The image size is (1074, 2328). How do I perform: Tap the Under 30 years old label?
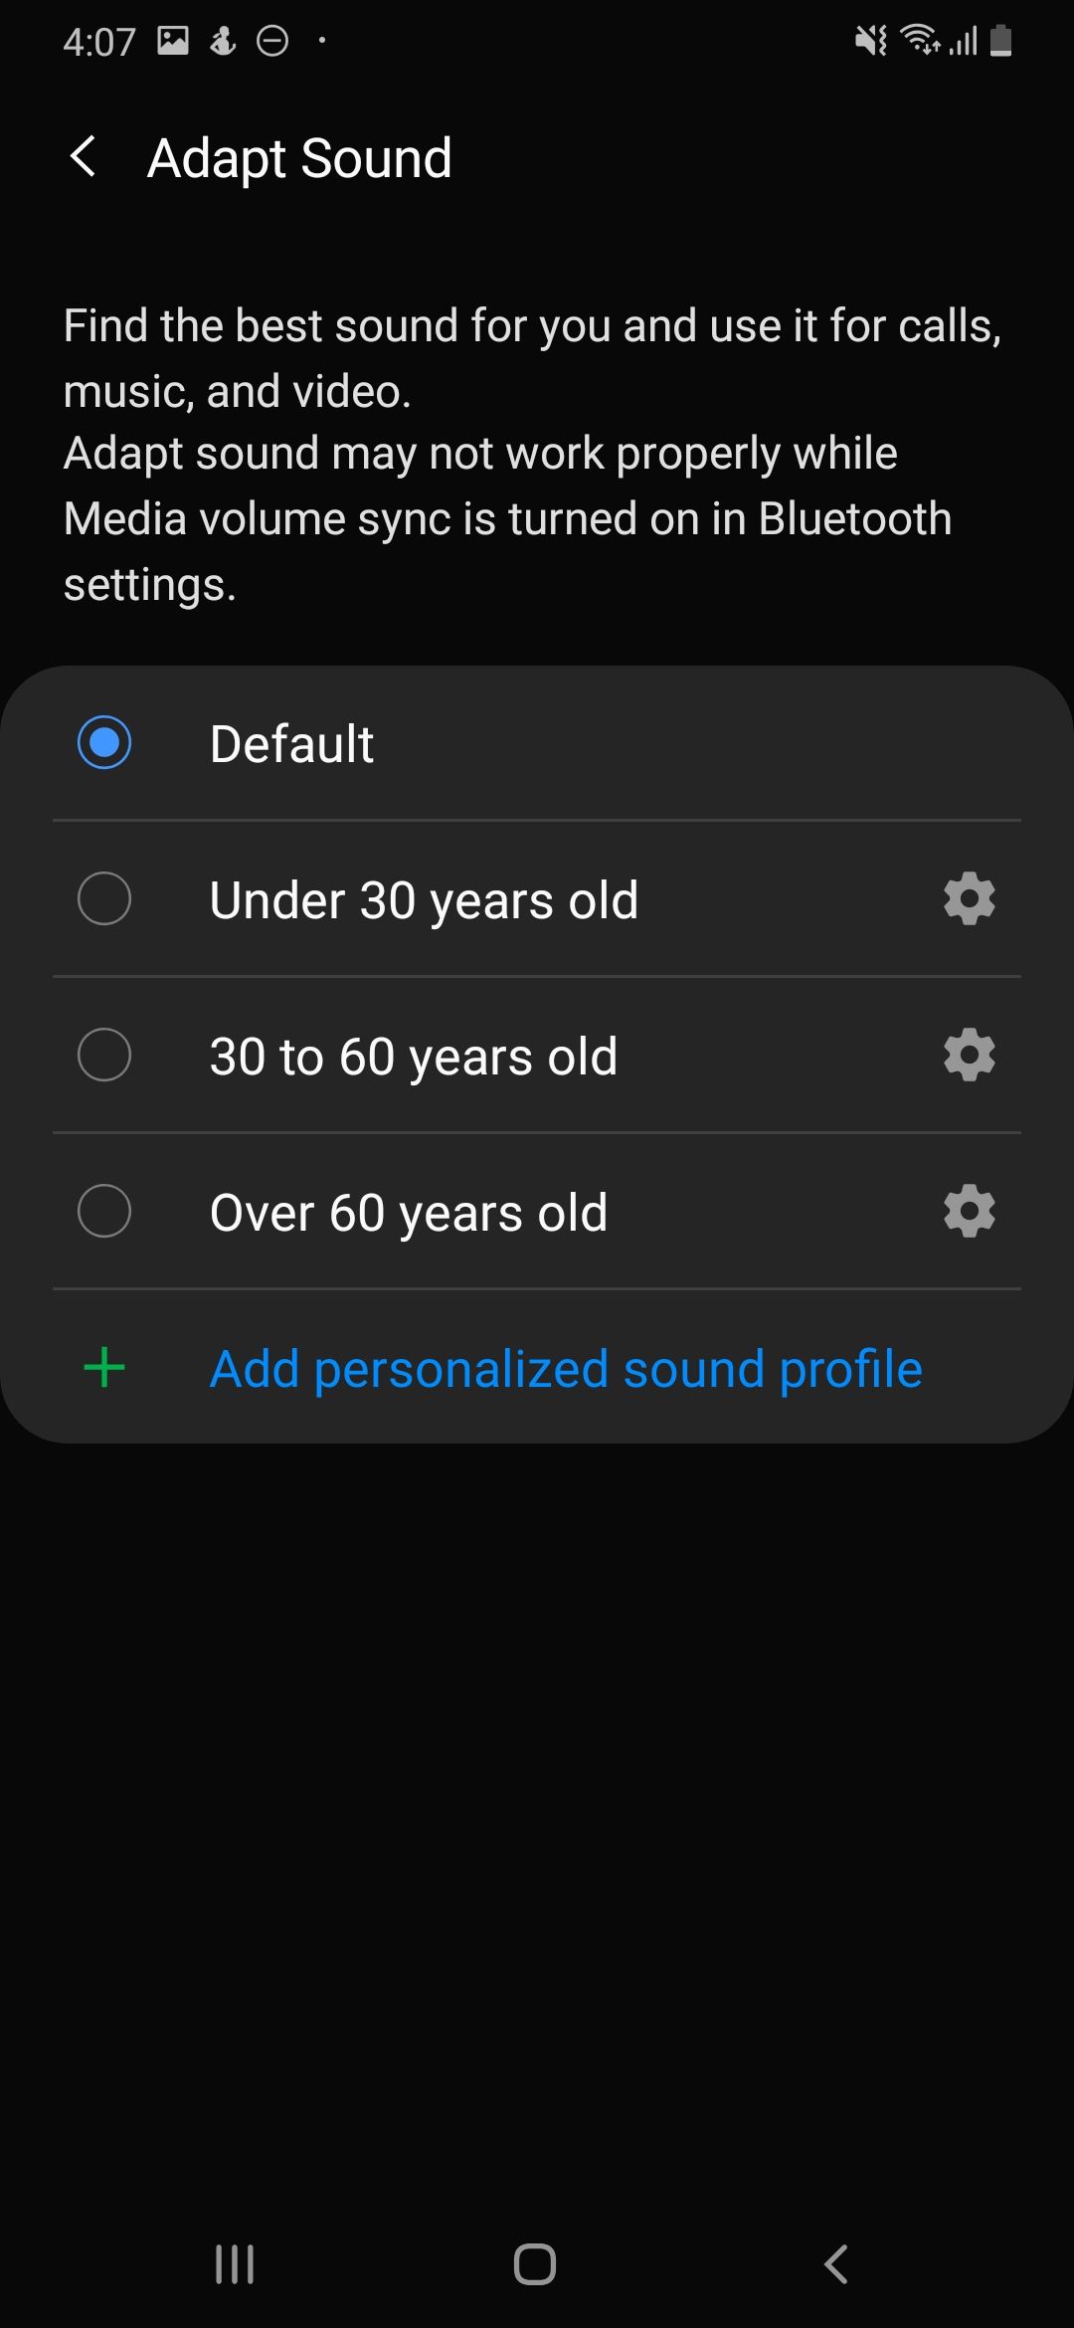[424, 900]
